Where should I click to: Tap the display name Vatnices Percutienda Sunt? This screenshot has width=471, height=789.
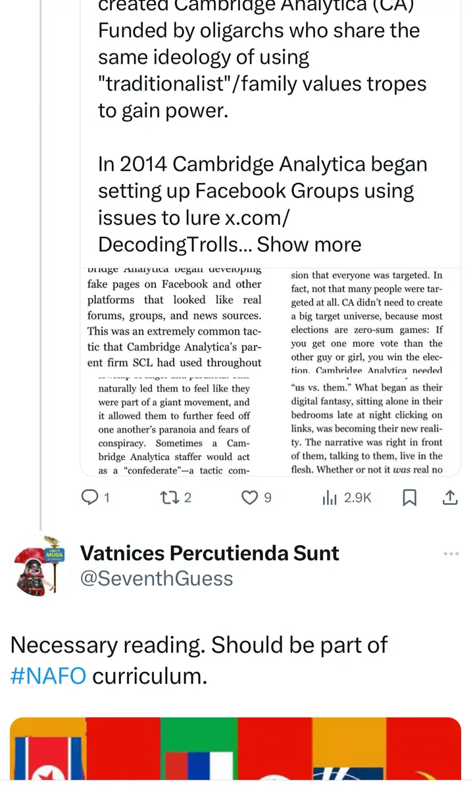coord(209,554)
